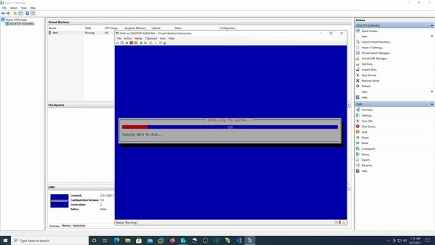The image size is (435, 245).
Task: Click Save under OMV actions
Action: click(364, 132)
